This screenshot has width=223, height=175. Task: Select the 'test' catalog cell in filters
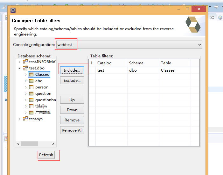111,70
